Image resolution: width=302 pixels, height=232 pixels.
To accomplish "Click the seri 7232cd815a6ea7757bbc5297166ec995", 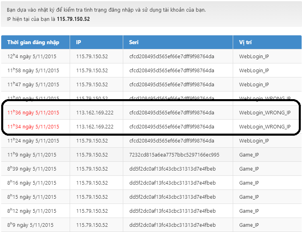I will (x=174, y=155).
